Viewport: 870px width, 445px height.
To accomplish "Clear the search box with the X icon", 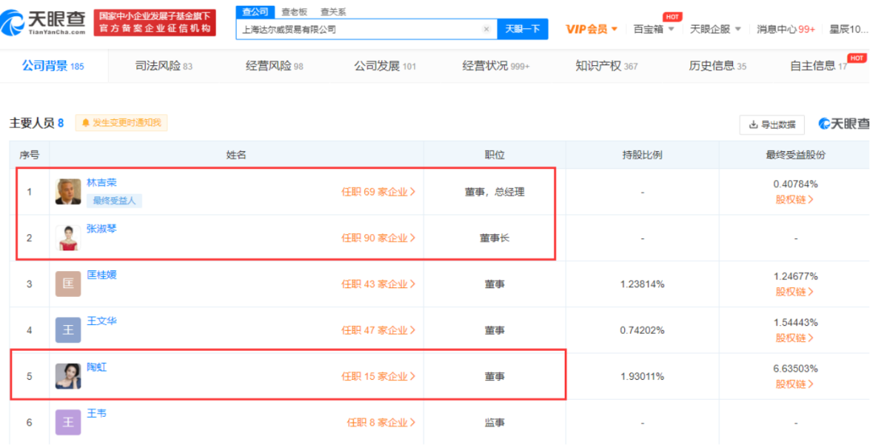I will point(487,29).
